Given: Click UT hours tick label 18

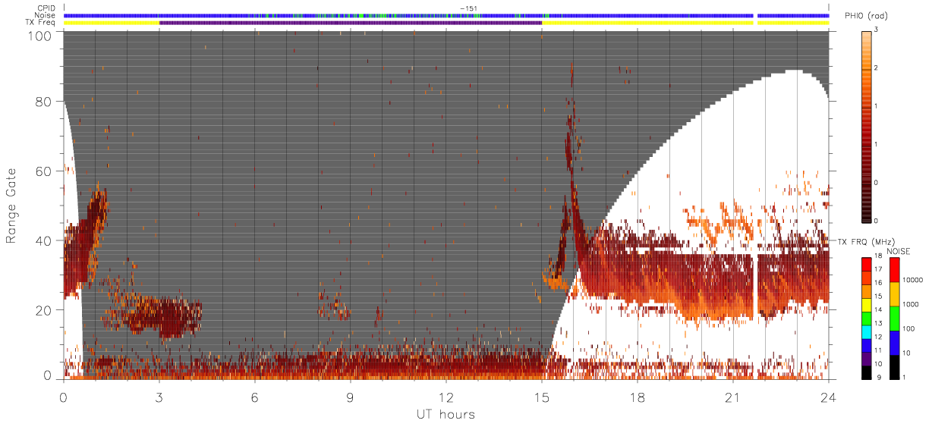Looking at the screenshot, I should 637,397.
